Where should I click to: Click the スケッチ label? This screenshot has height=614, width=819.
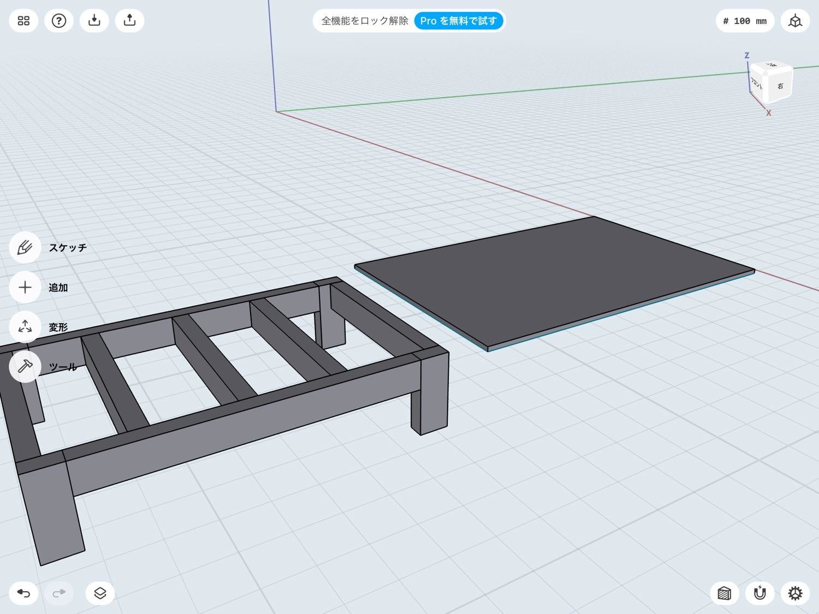68,248
